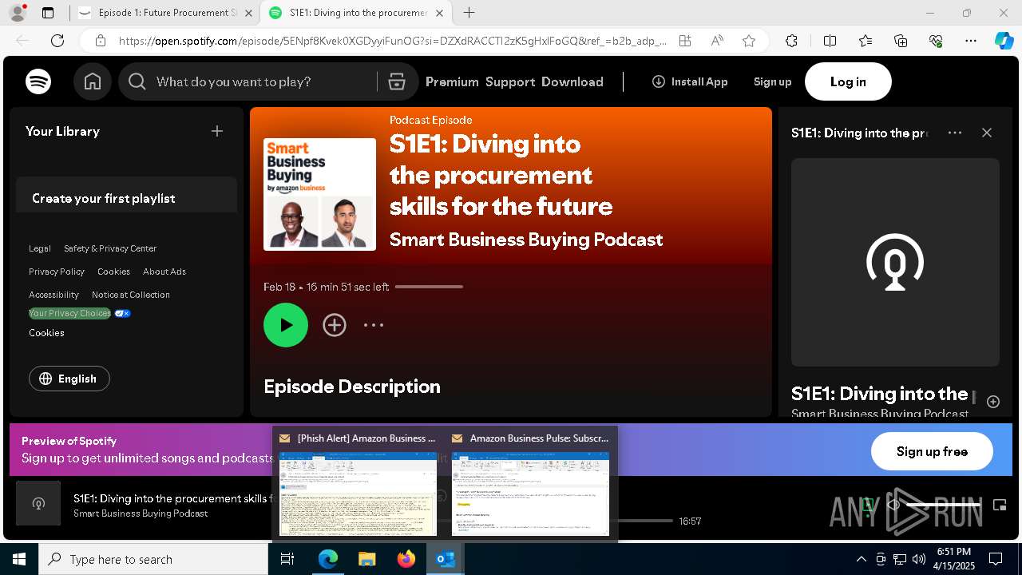1022x575 pixels.
Task: Toggle Split screen in Edge
Action: click(x=830, y=41)
